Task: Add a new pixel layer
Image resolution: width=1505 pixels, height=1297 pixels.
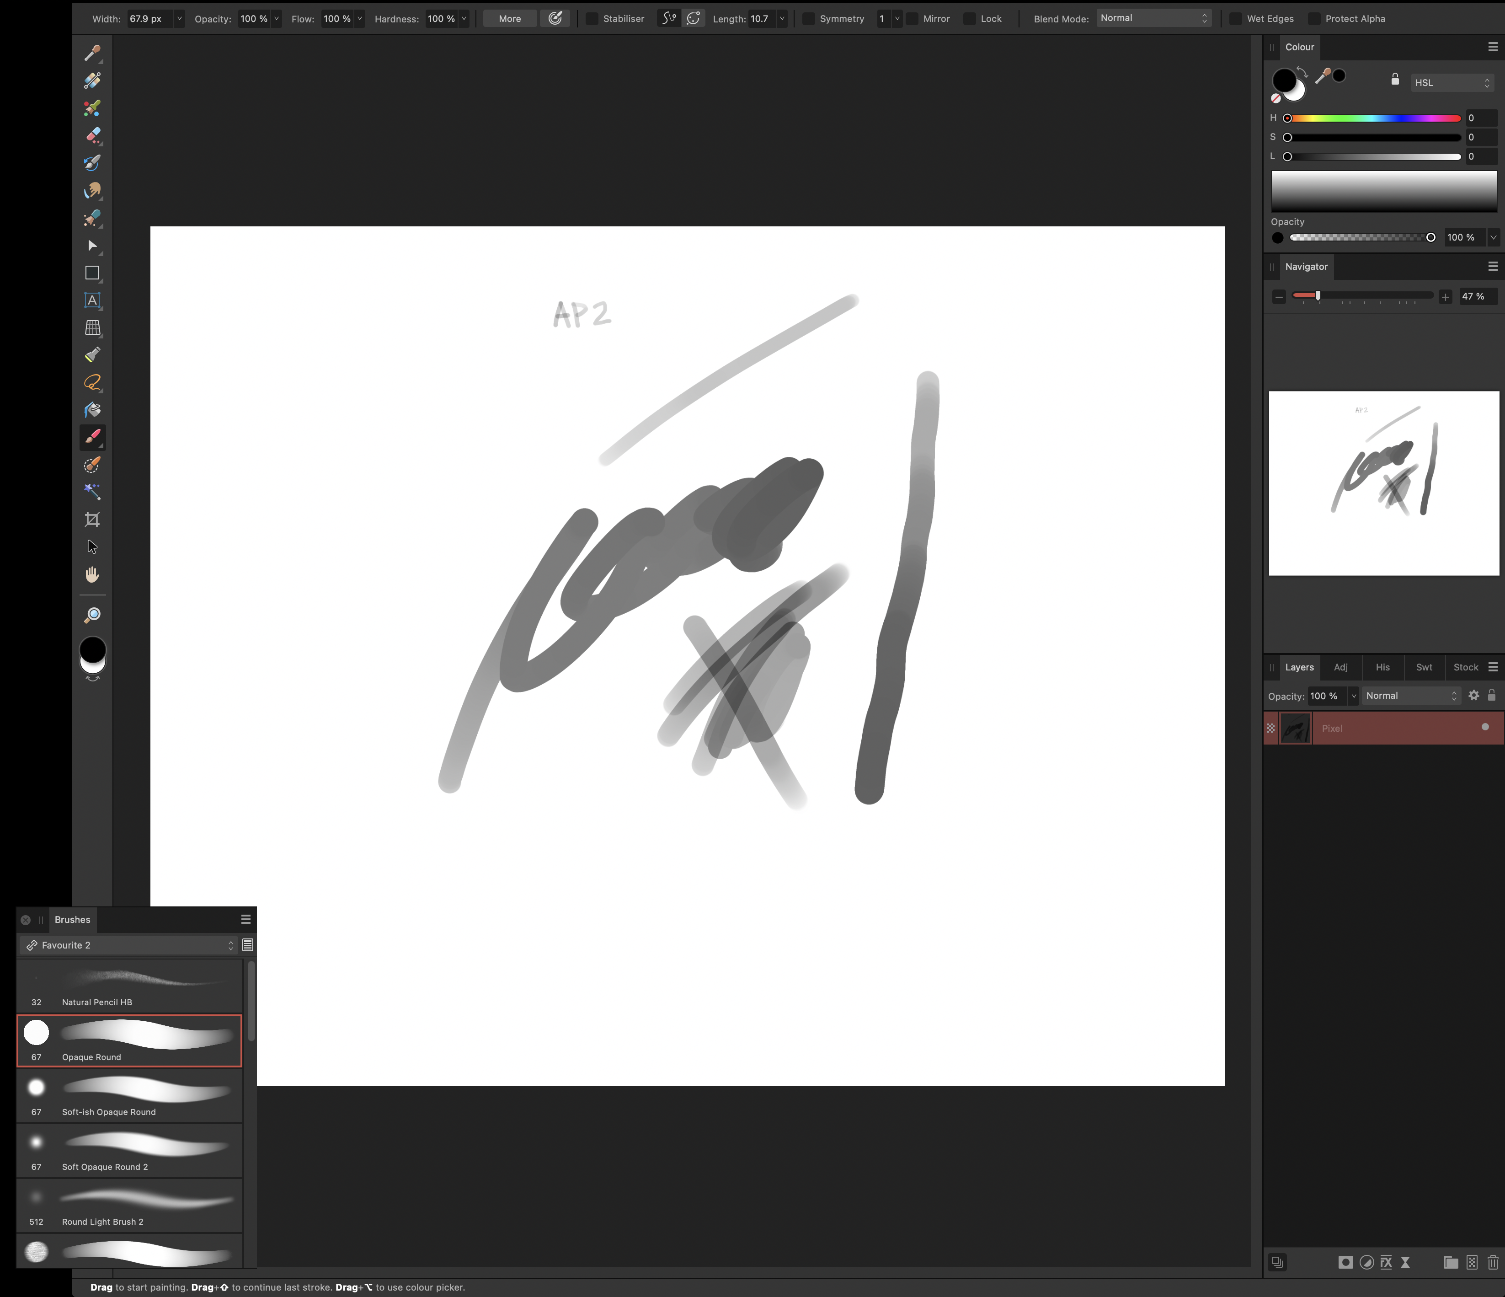Action: point(1473,1262)
